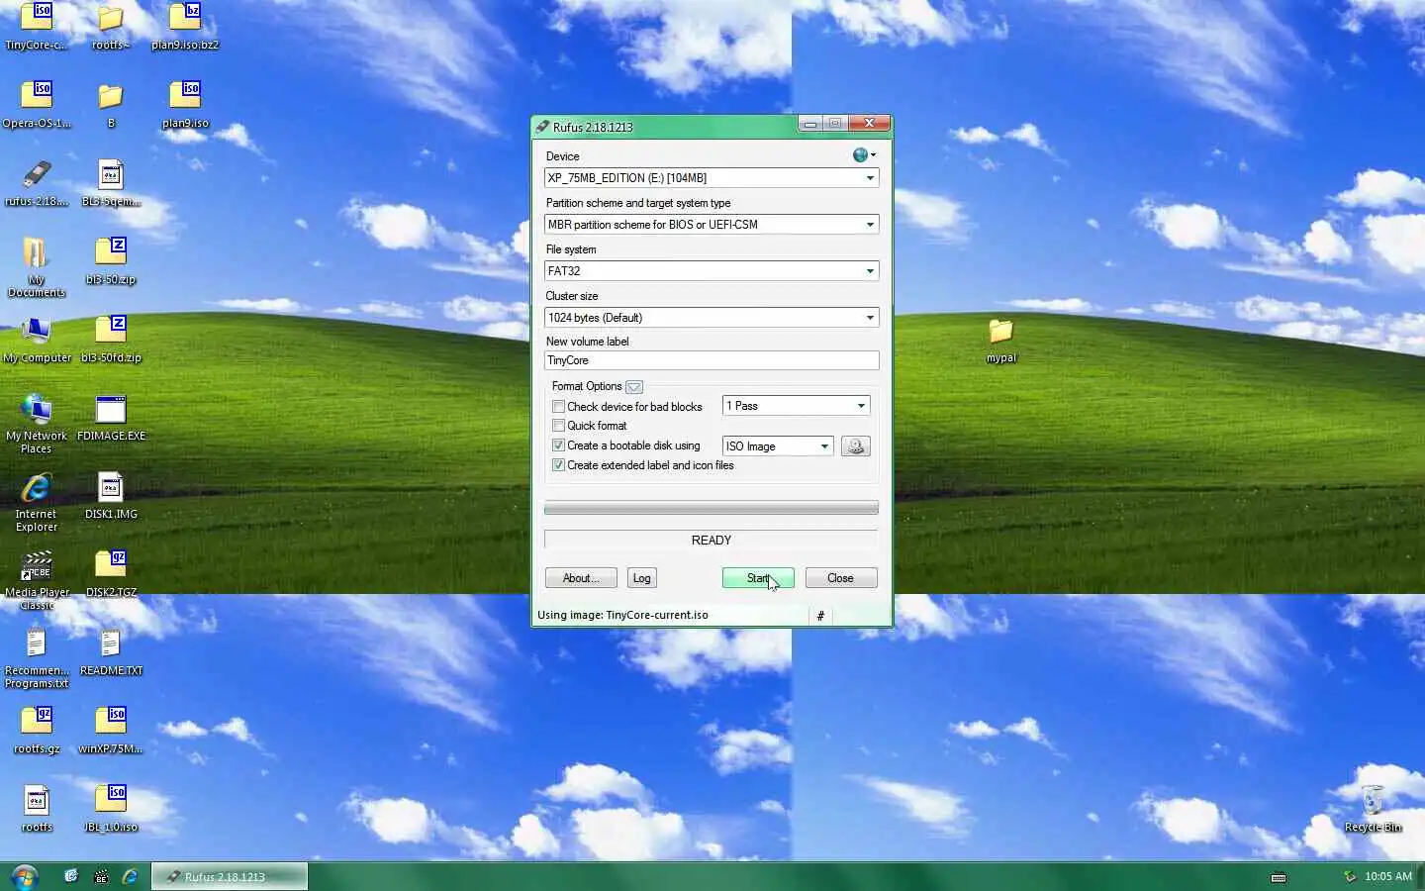Select the FDIMAGE.EXE desktop icon

pyautogui.click(x=111, y=418)
